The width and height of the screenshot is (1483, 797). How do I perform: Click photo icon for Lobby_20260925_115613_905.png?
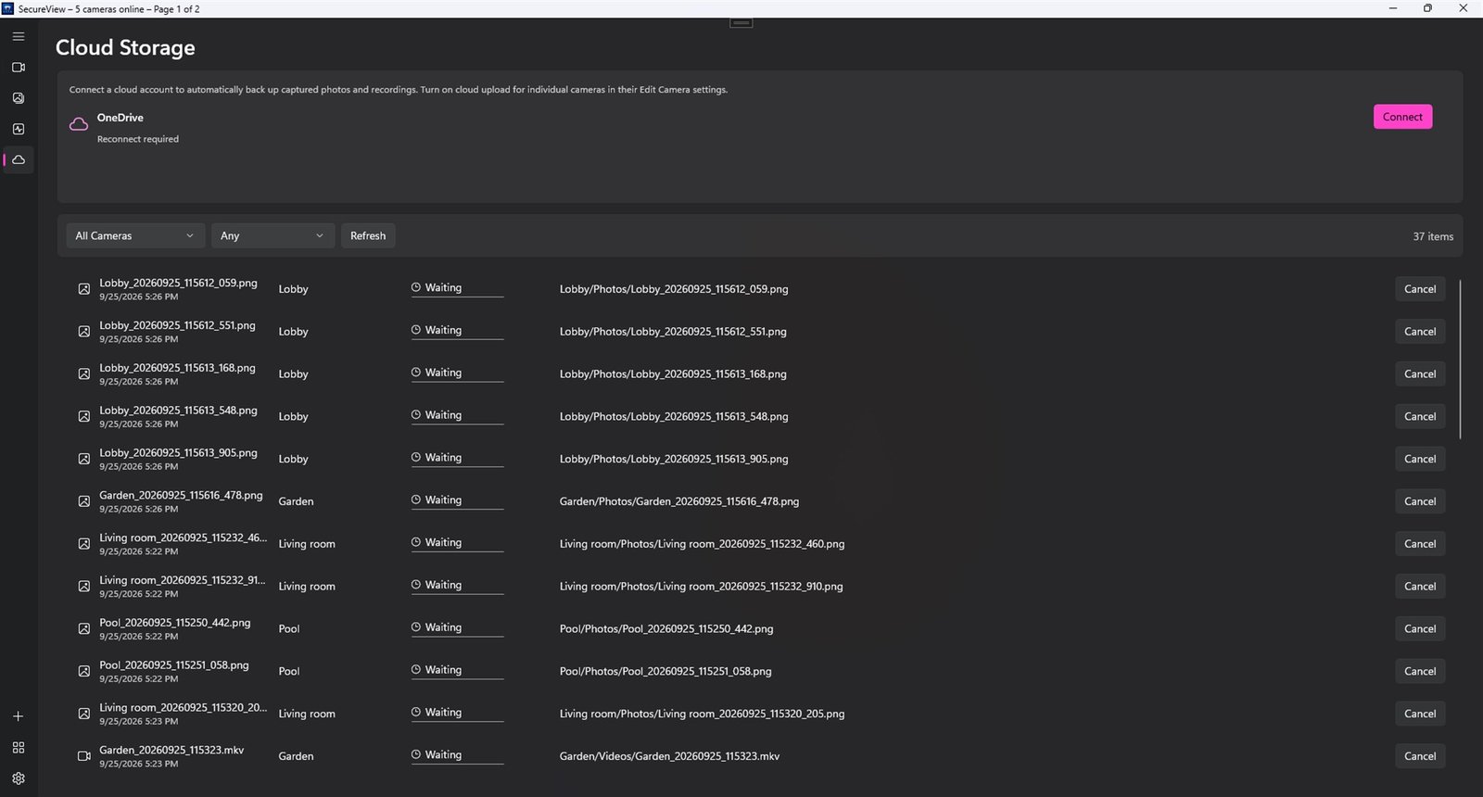83,459
